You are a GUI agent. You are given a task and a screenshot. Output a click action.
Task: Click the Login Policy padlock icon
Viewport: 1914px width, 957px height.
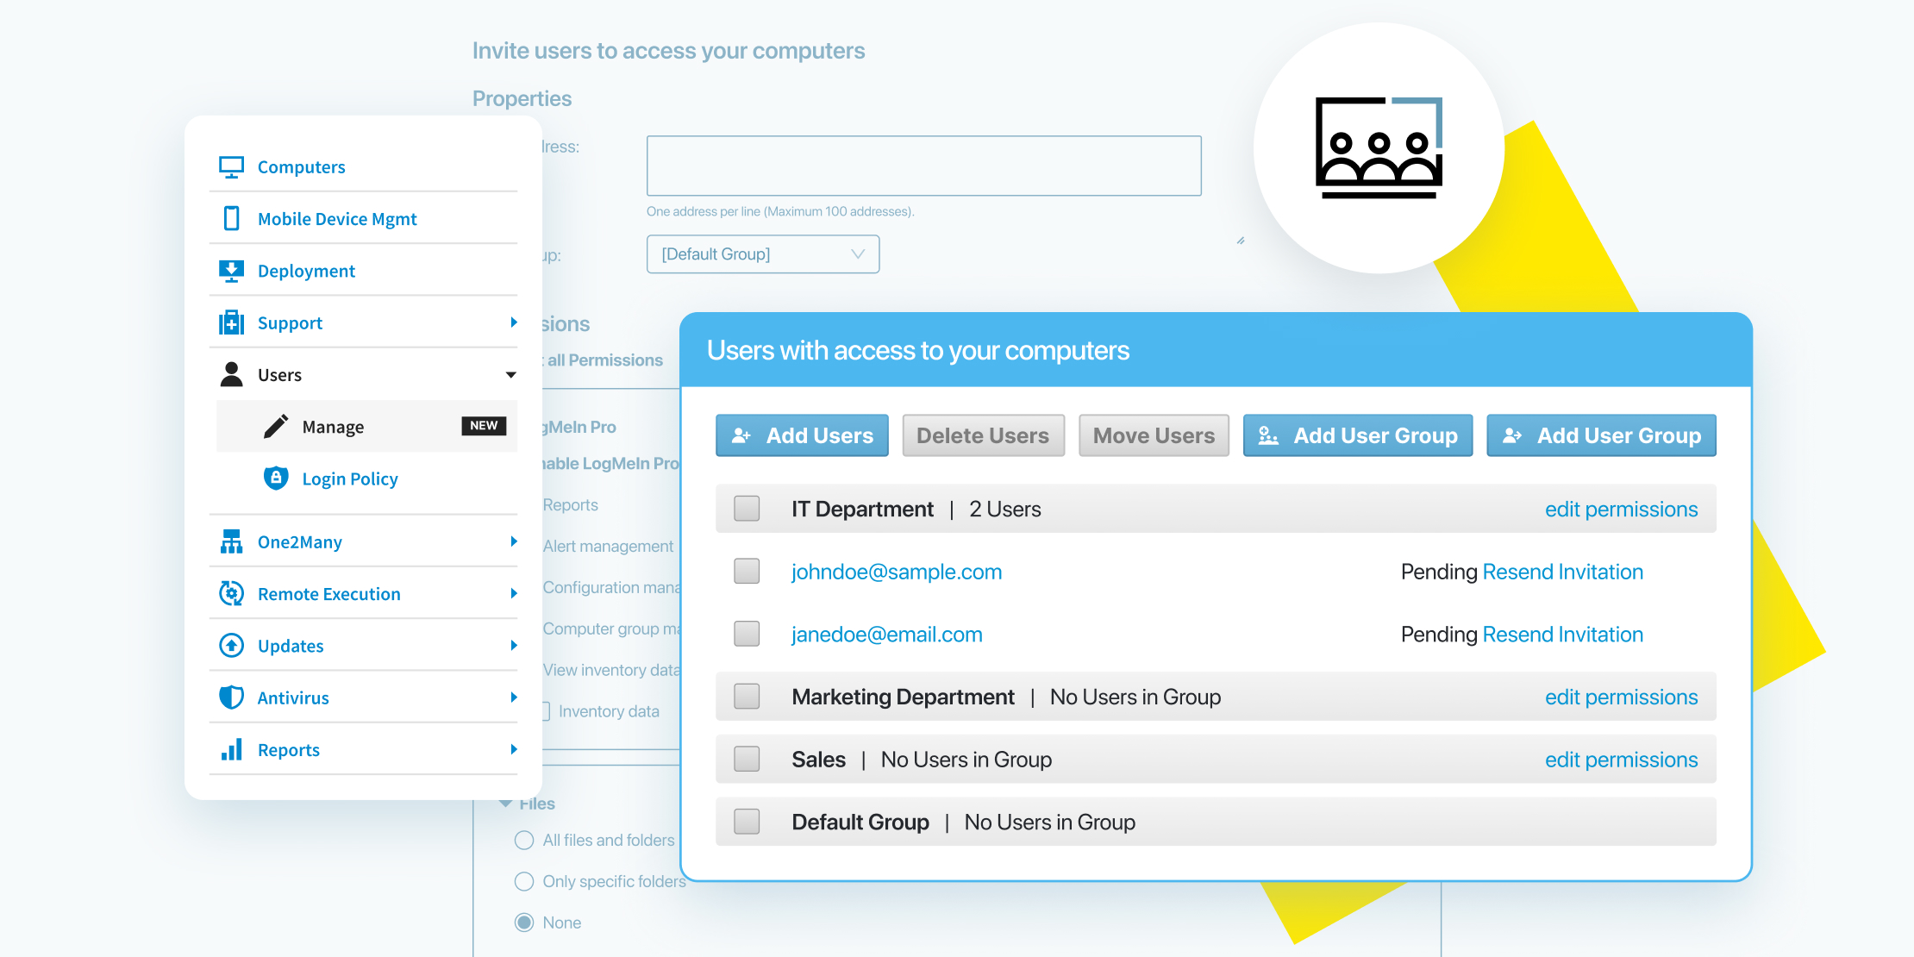[276, 478]
